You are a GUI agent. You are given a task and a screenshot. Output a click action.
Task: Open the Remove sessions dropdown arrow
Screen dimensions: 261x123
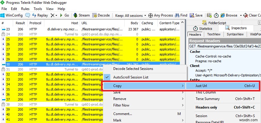tap(56, 16)
